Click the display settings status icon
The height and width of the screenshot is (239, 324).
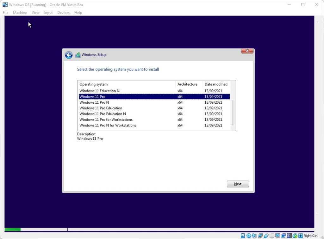tap(277, 236)
